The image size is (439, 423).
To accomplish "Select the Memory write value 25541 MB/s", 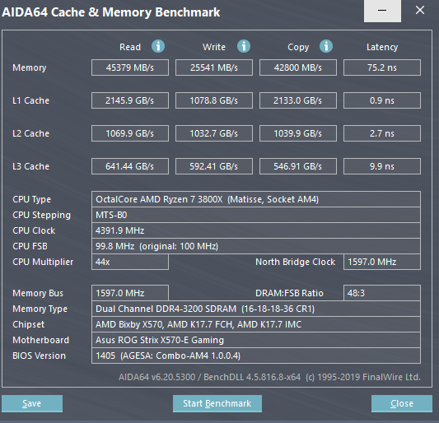I will click(x=214, y=67).
